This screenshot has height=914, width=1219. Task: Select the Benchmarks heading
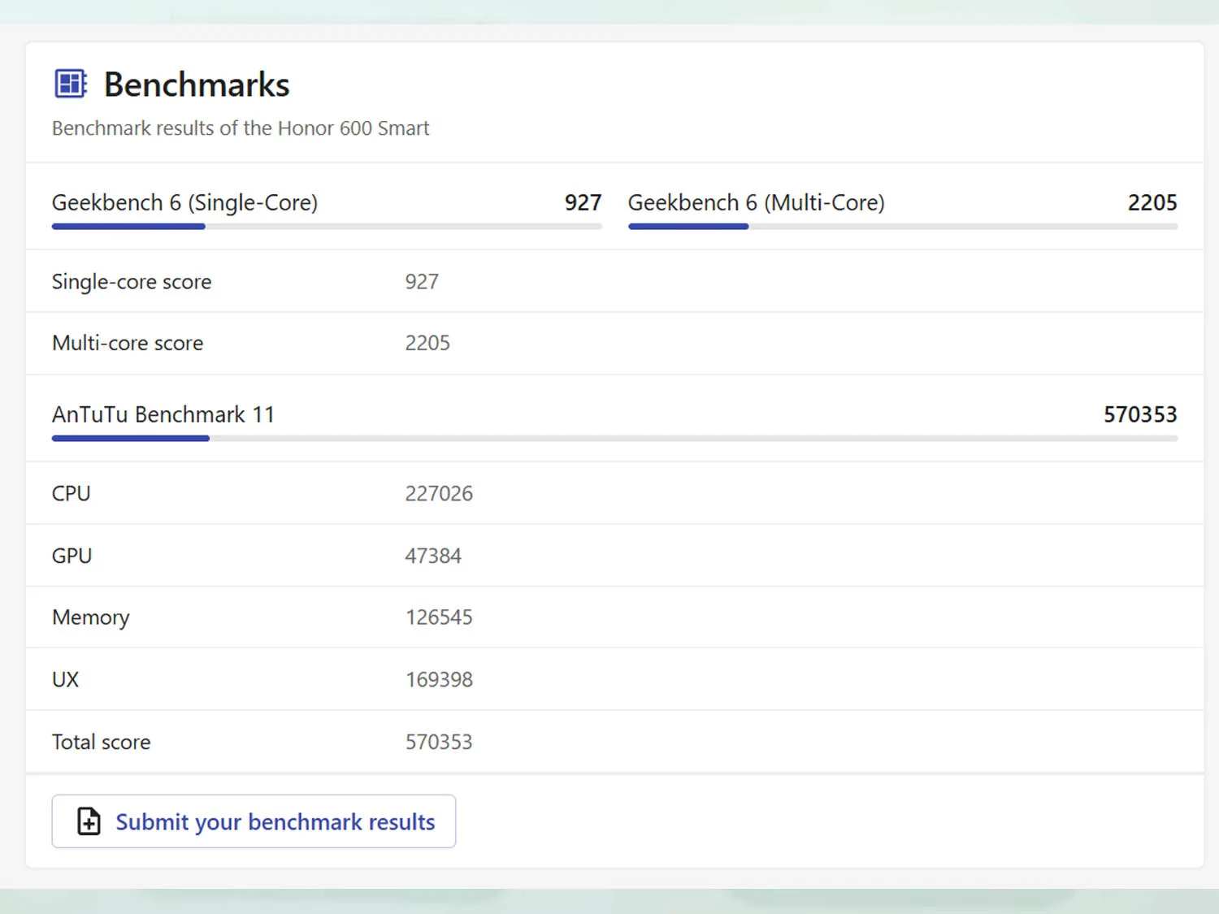point(197,84)
